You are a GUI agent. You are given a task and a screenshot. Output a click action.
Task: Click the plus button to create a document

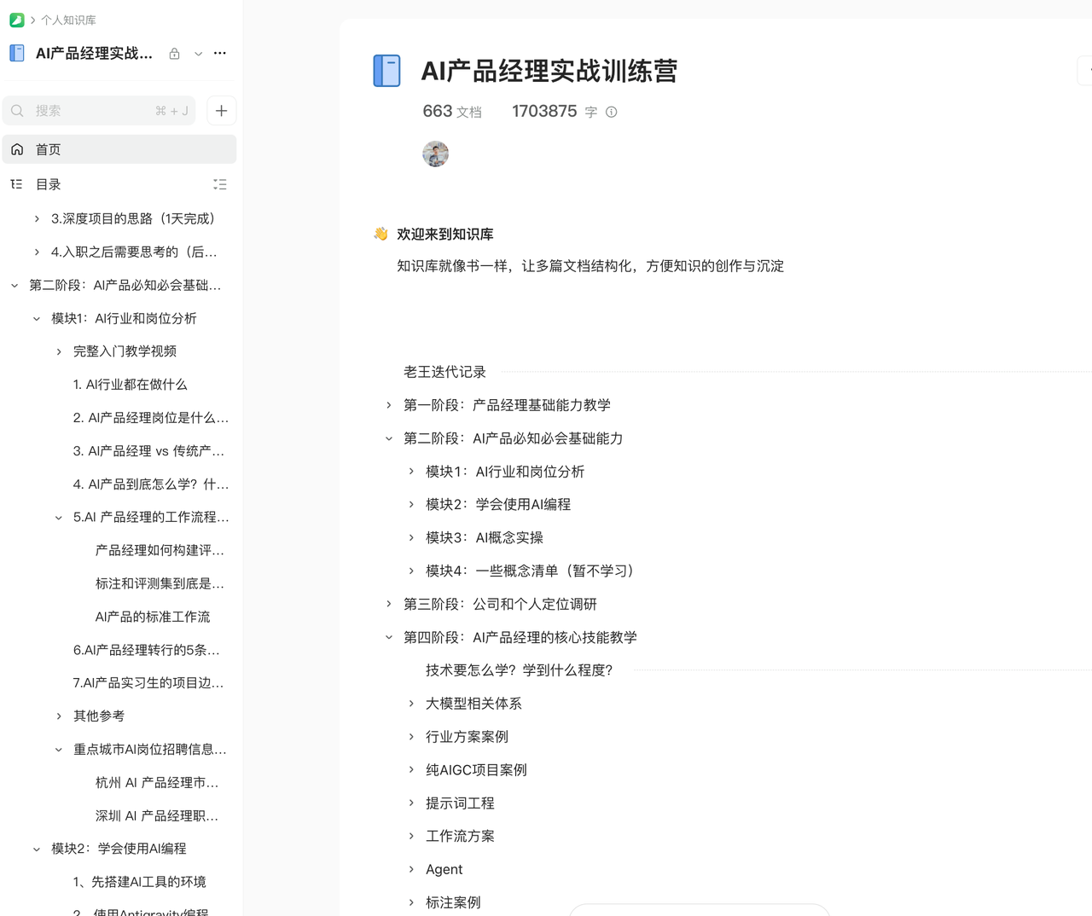[x=221, y=110]
